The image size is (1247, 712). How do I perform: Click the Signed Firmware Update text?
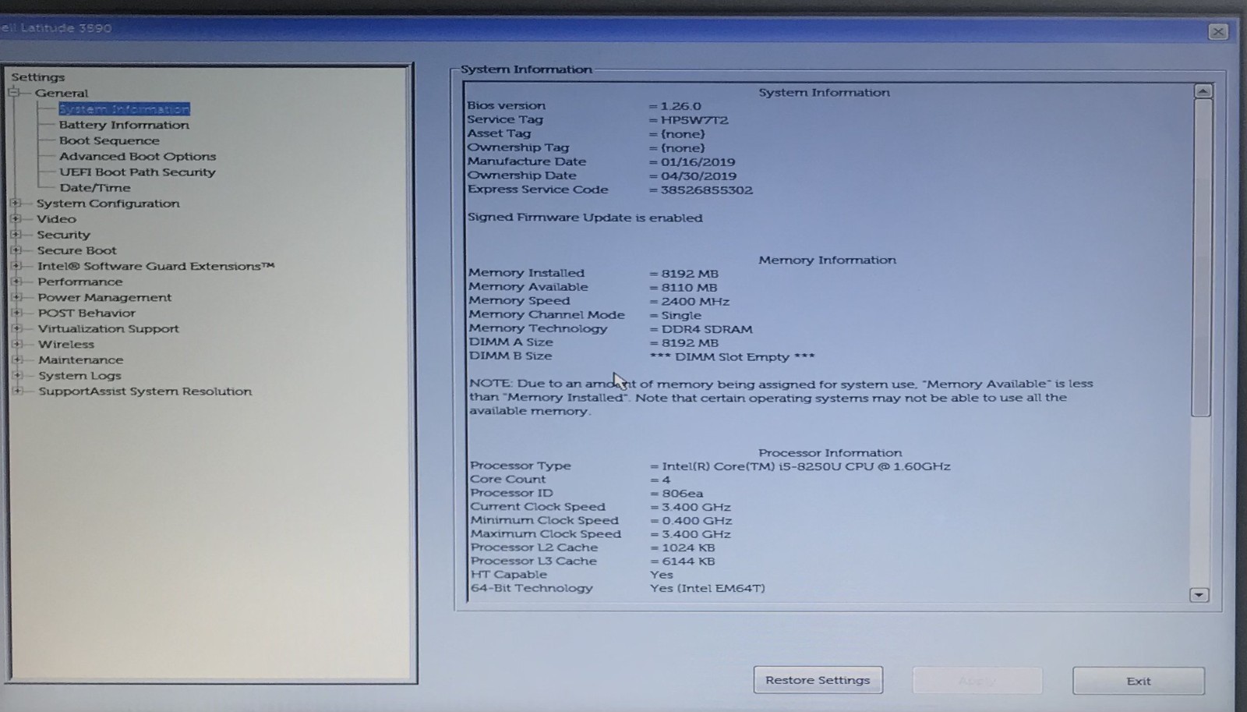pyautogui.click(x=585, y=218)
